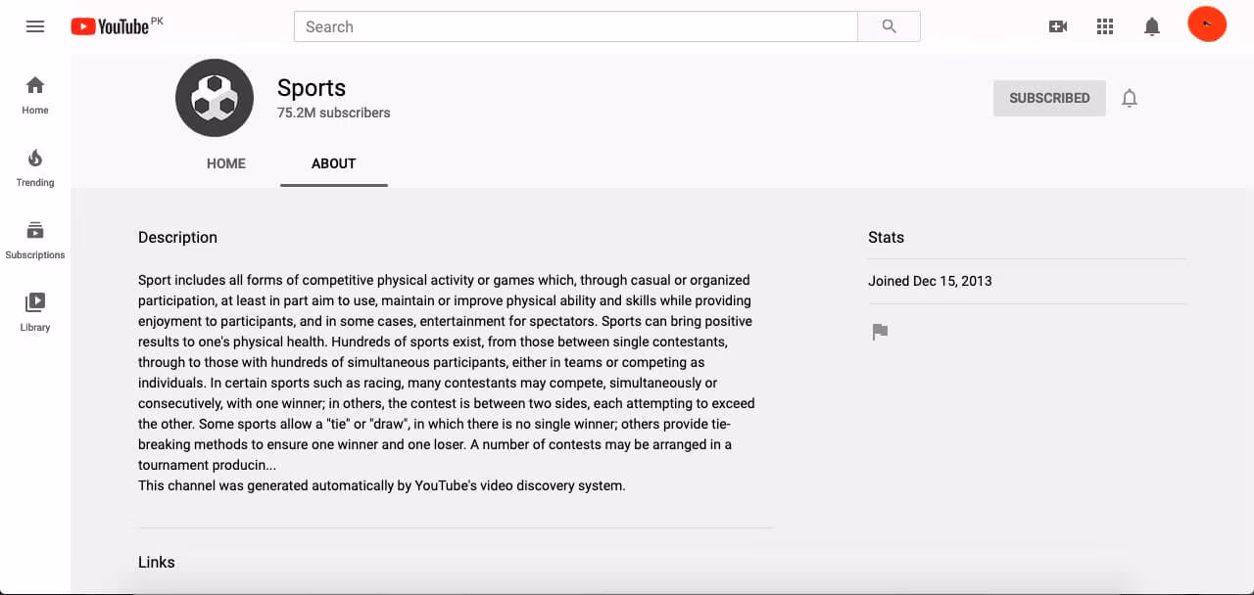Go to Home in the sidebar
Viewport: 1254px width, 595px height.
[35, 95]
